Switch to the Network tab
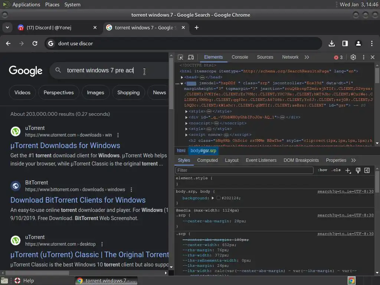 290,57
